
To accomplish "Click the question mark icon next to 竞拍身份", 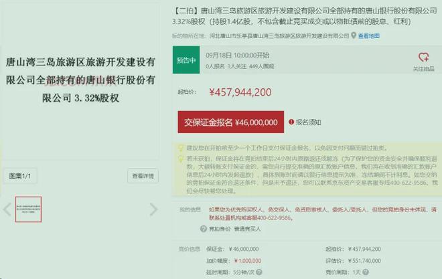I will click(203, 229).
